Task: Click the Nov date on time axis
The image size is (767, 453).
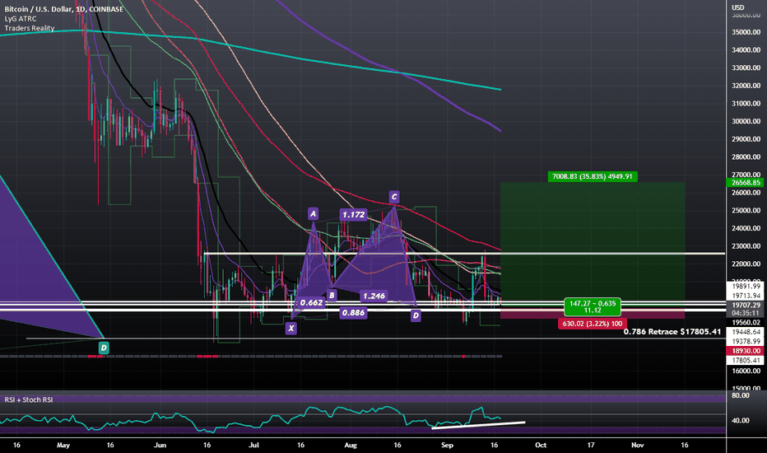Action: point(637,445)
